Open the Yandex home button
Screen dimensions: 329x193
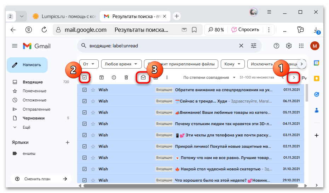29,30
